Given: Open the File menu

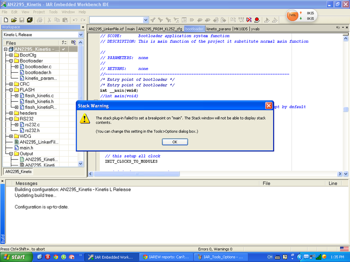Looking at the screenshot, I should [x=5, y=12].
